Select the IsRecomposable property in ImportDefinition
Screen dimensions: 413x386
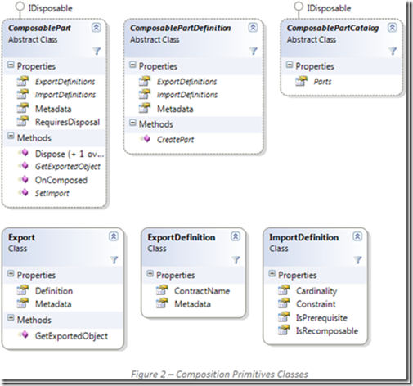point(327,331)
